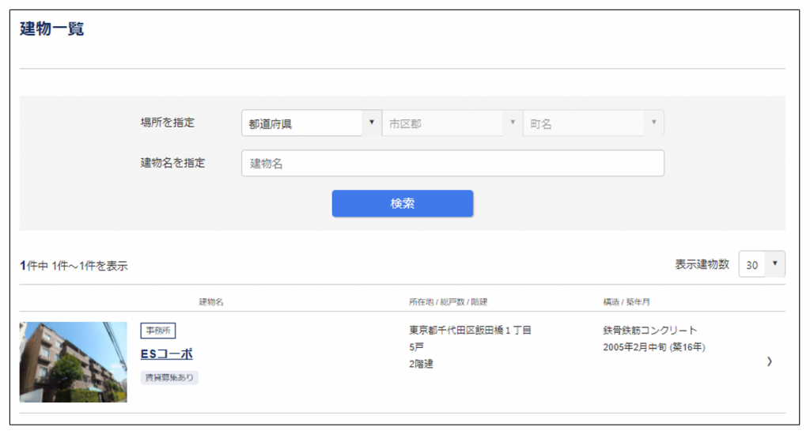Click the 賃貸募集あり badge
810x431 pixels.
[169, 378]
